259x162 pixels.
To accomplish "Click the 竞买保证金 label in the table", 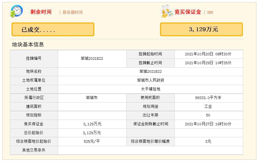I will (34, 124).
